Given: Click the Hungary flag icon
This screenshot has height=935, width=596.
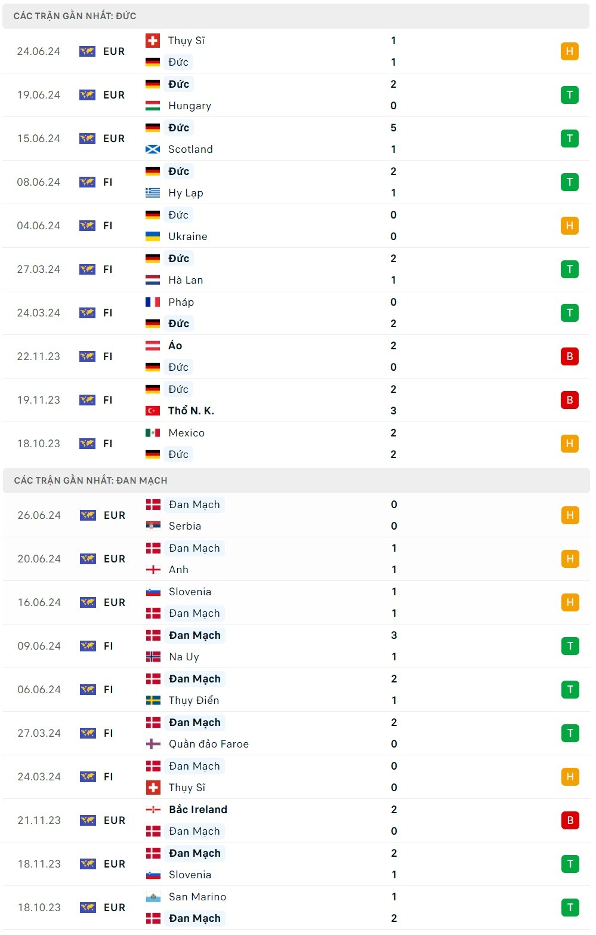Looking at the screenshot, I should (x=153, y=106).
